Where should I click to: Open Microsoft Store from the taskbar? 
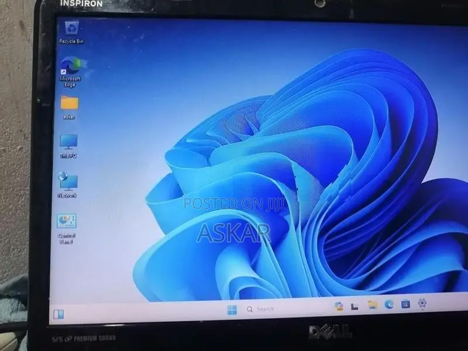(405, 304)
